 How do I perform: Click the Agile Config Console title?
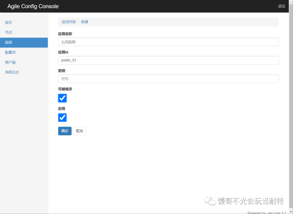coord(33,6)
